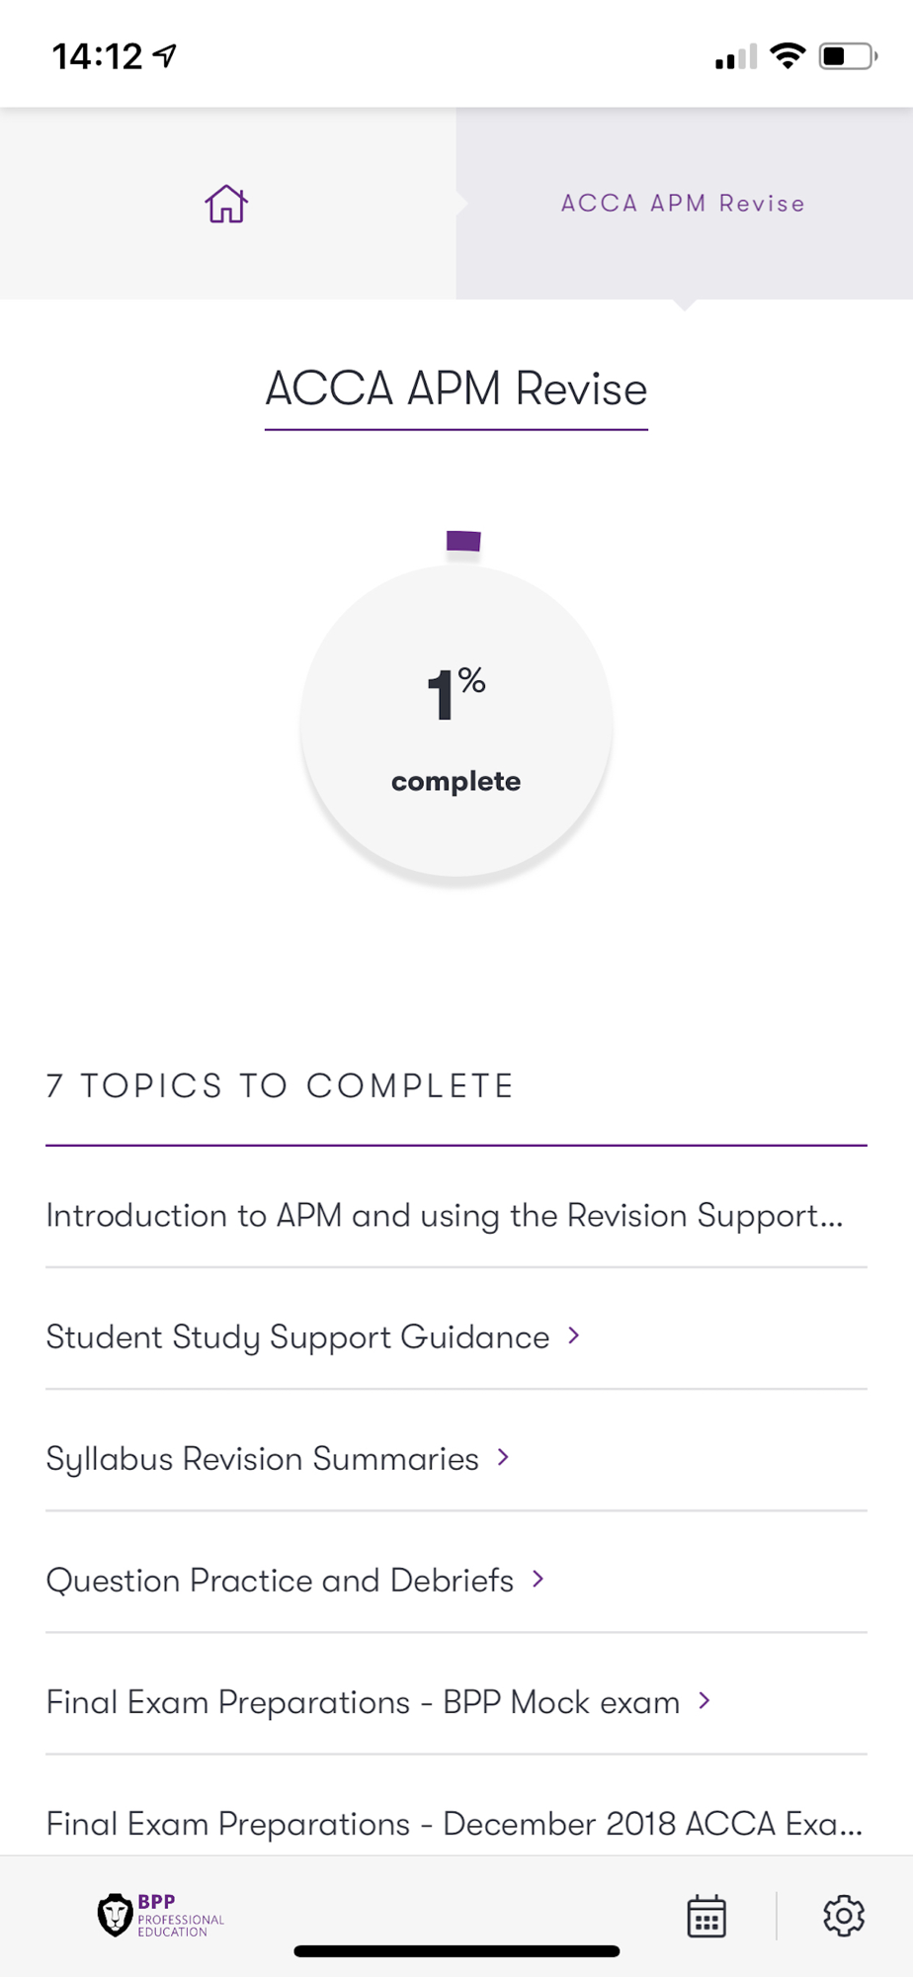Open Question Practice and Debriefs topic text
This screenshot has height=1977, width=913.
point(280,1580)
